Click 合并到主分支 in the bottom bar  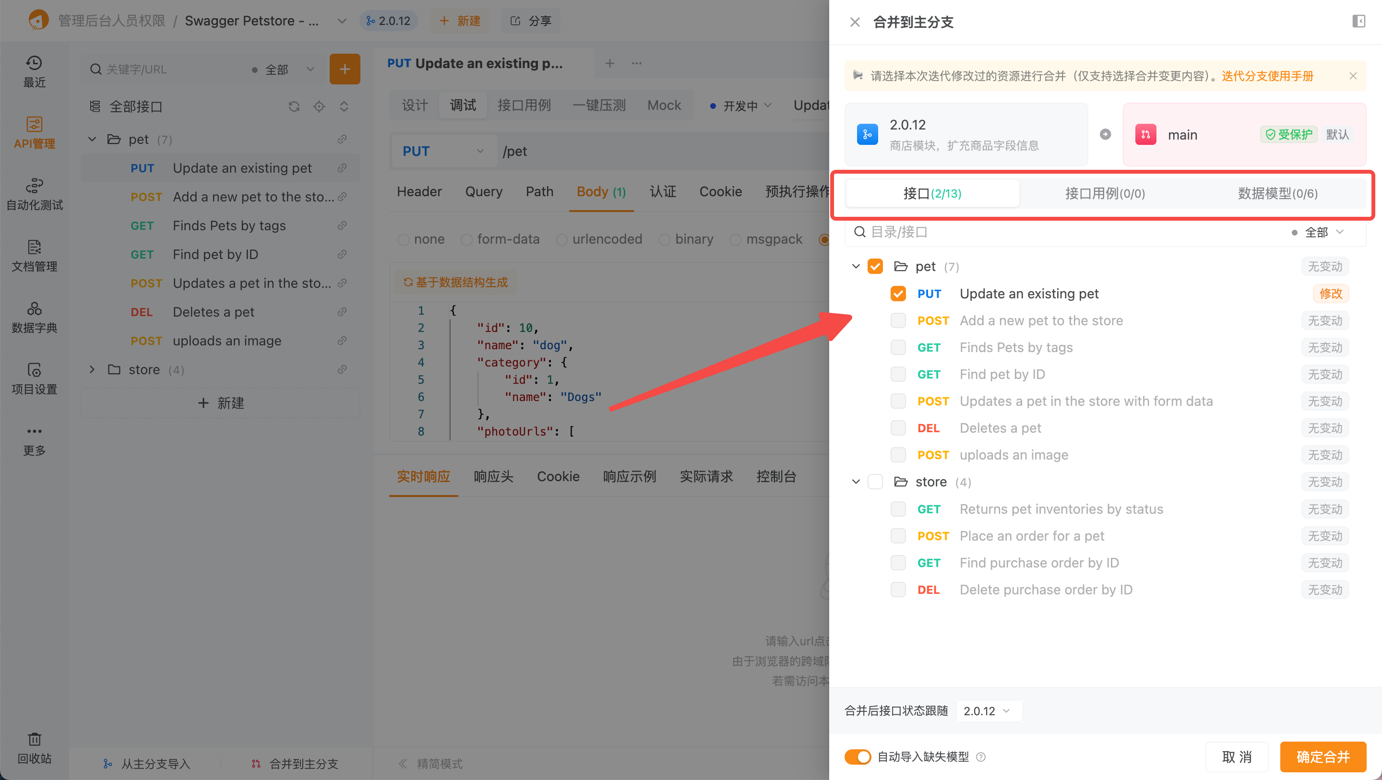(x=295, y=763)
